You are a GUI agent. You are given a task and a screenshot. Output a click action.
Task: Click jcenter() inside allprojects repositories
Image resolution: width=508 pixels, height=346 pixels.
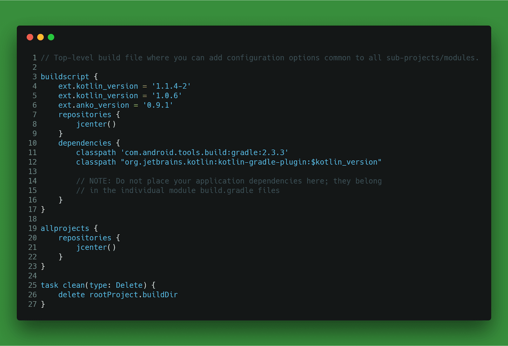tap(96, 247)
